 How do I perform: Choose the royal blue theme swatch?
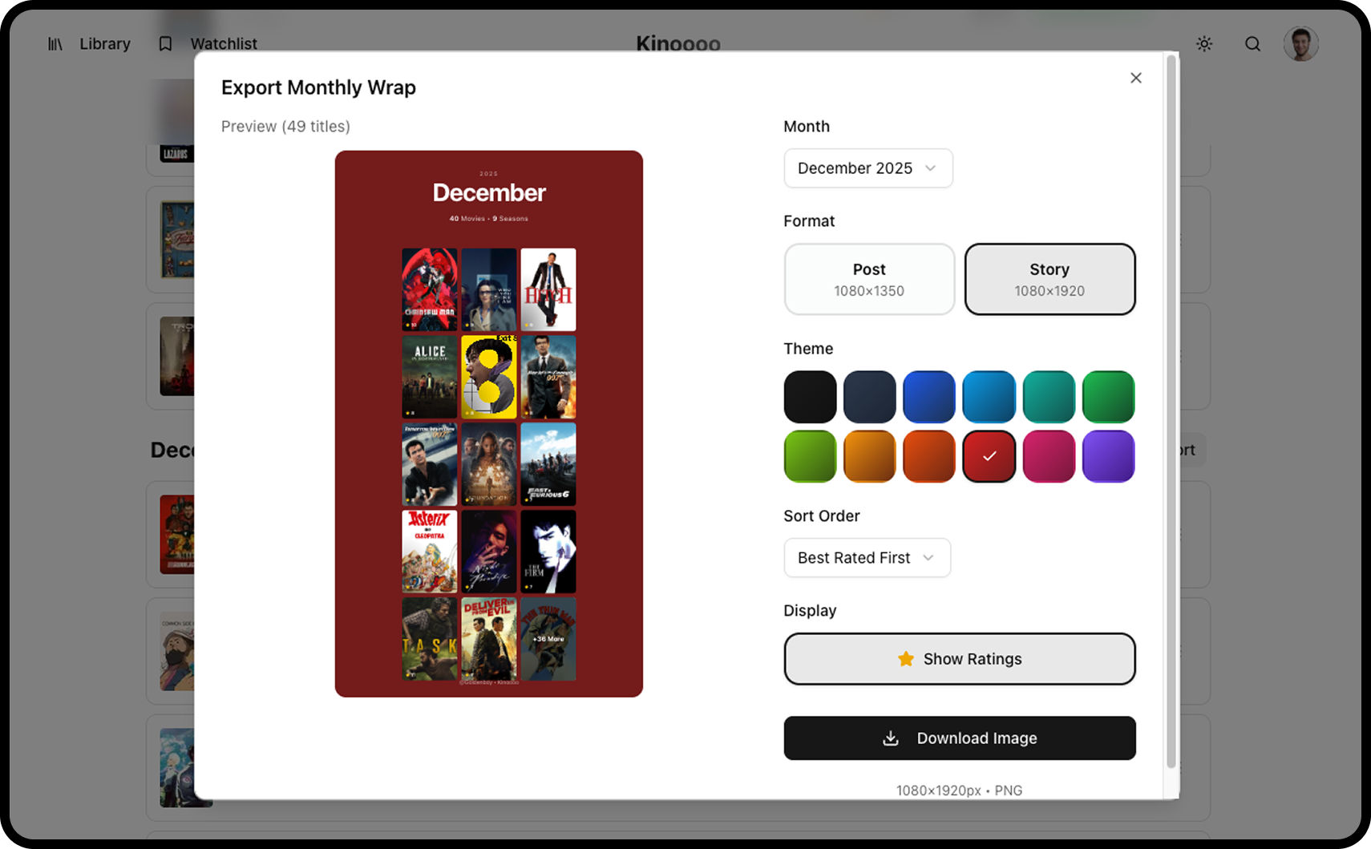coord(929,397)
